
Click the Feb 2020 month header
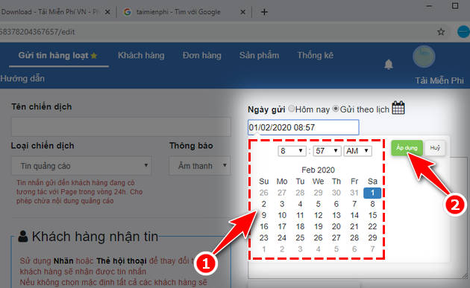coord(318,170)
